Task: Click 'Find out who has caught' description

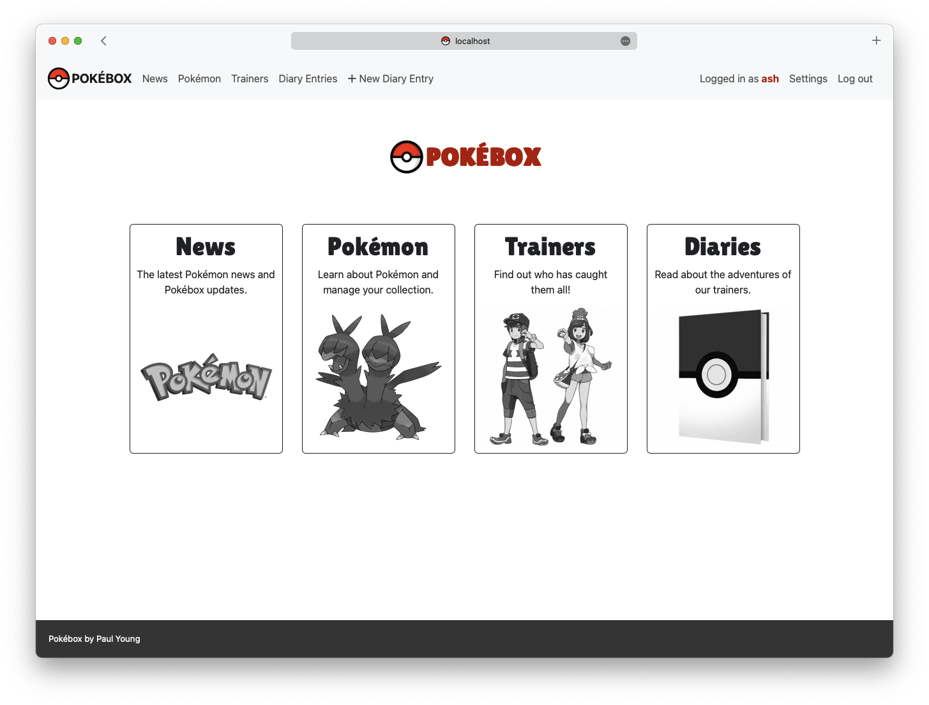Action: [550, 282]
